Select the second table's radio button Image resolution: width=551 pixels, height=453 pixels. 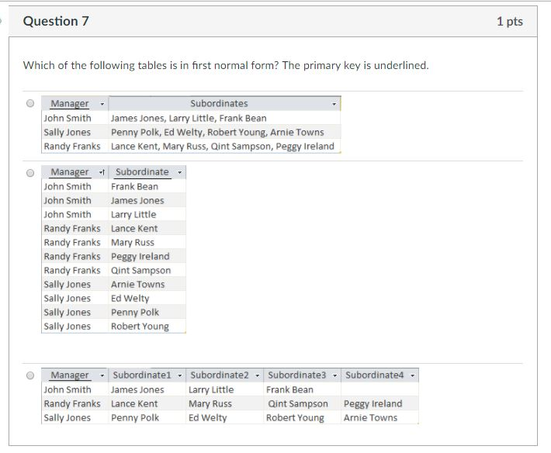click(x=30, y=172)
